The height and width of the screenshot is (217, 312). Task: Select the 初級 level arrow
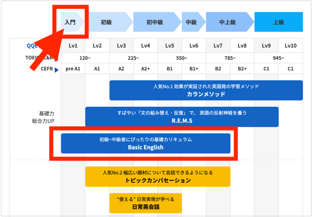pyautogui.click(x=106, y=22)
